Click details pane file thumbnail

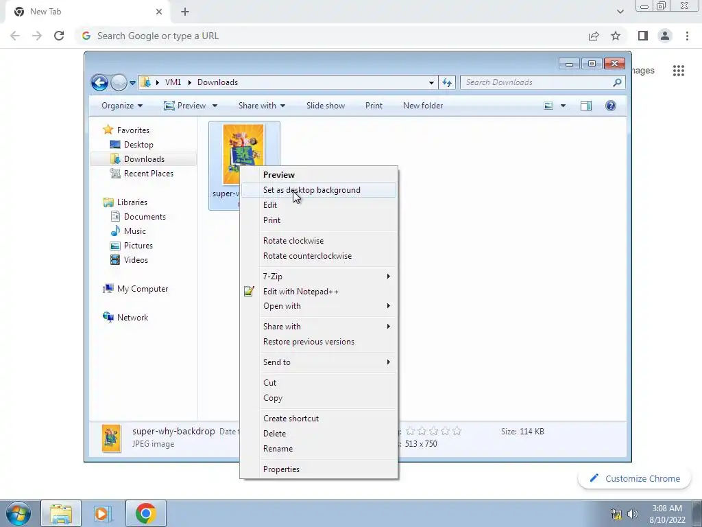point(112,438)
